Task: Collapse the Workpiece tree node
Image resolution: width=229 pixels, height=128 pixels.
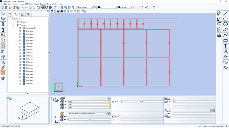Action: [x=9, y=19]
